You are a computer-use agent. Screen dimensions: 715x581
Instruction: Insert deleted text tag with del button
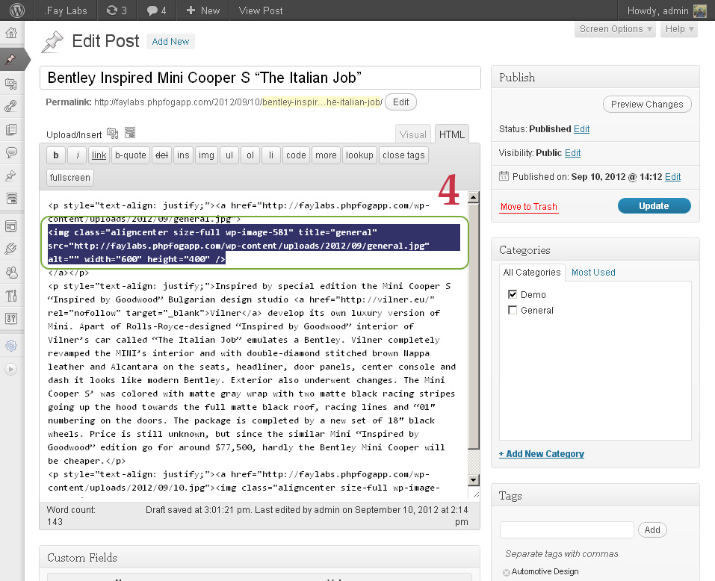click(x=162, y=155)
